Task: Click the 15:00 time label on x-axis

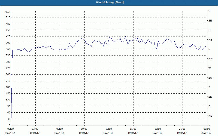Action: click(133, 129)
